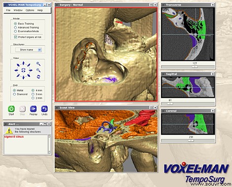Click the zoom out magnifier icon
The image size is (232, 187).
pyautogui.click(x=39, y=70)
